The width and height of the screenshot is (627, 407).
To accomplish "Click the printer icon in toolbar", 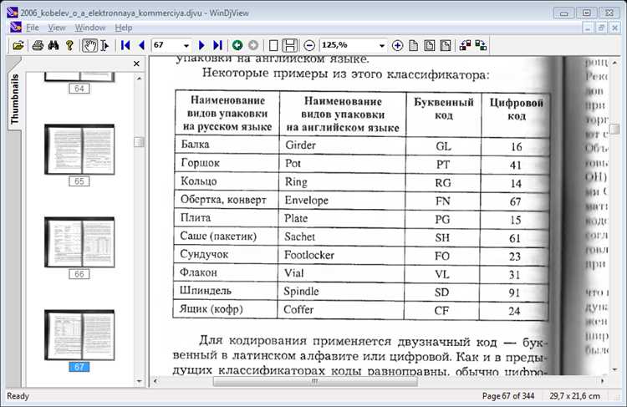I will coord(38,46).
